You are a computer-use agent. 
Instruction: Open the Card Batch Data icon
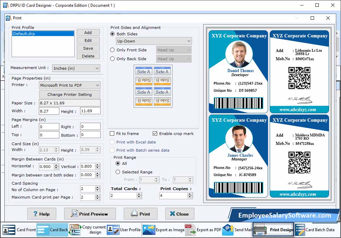[x=300, y=230]
